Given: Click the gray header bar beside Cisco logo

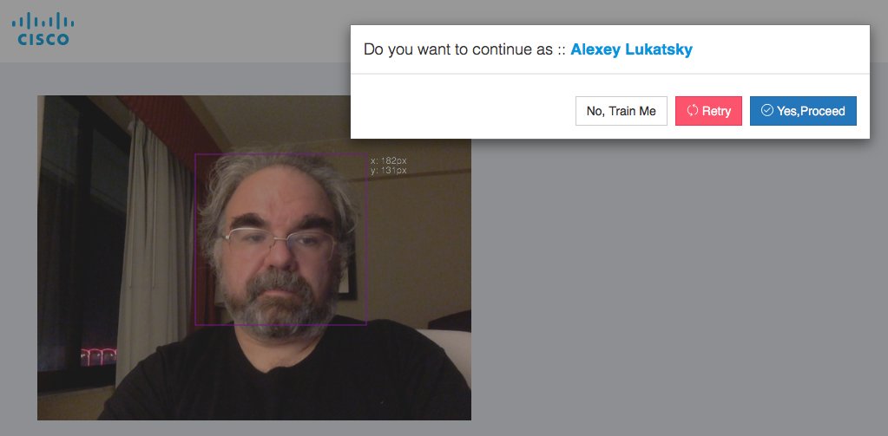Looking at the screenshot, I should tap(209, 31).
